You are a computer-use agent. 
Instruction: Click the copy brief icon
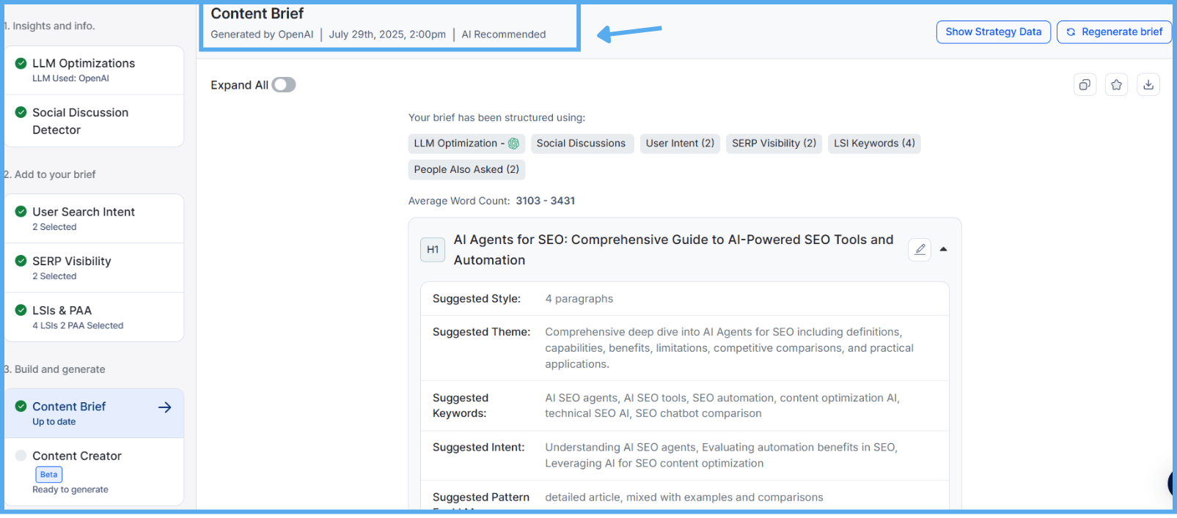click(1085, 85)
